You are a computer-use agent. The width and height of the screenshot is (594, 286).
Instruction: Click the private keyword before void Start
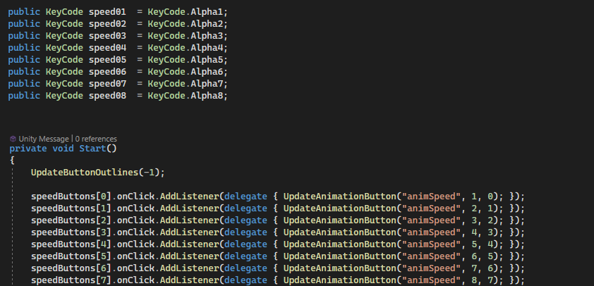point(28,149)
